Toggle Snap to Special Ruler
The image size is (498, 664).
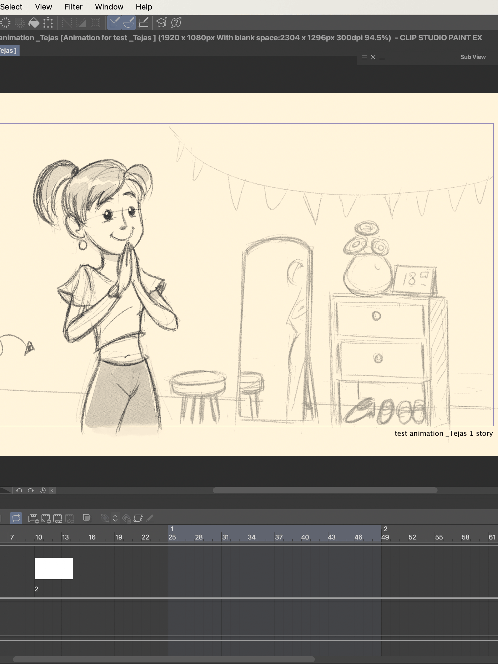click(129, 23)
